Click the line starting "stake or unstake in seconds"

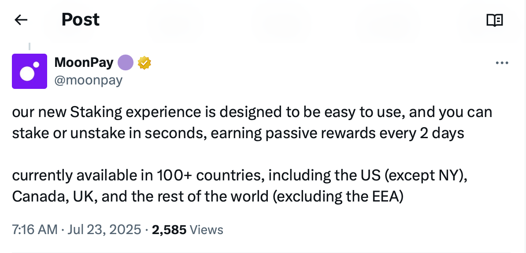238,133
